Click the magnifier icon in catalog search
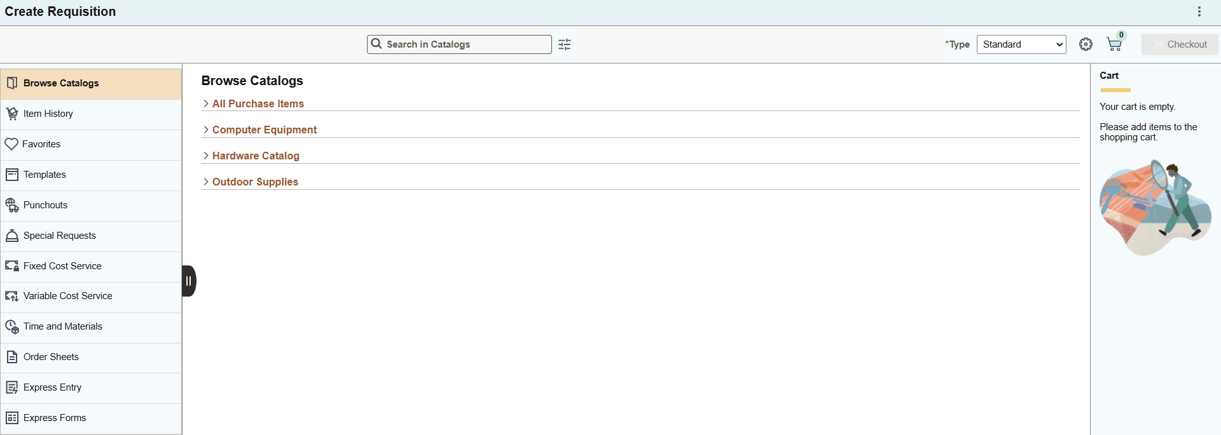 pyautogui.click(x=376, y=44)
